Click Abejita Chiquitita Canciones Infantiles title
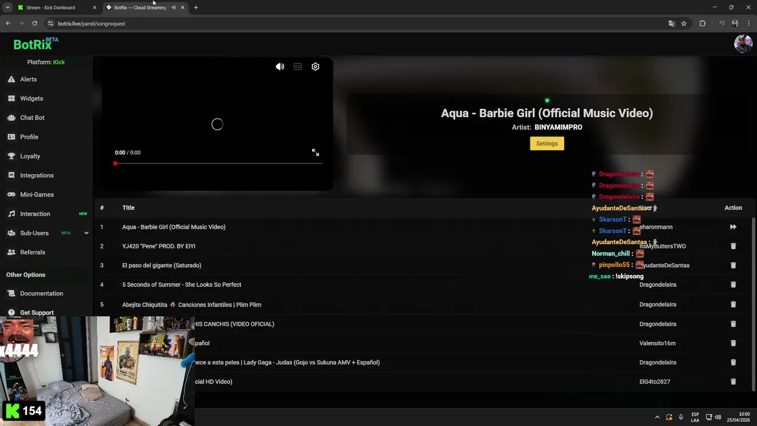 click(x=192, y=305)
